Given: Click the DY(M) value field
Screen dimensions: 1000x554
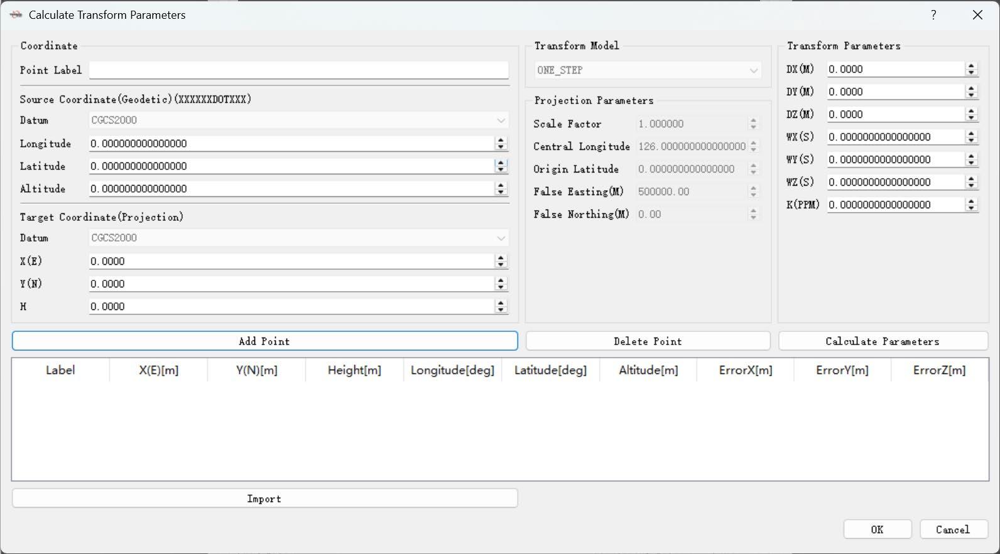Looking at the screenshot, I should (x=896, y=92).
